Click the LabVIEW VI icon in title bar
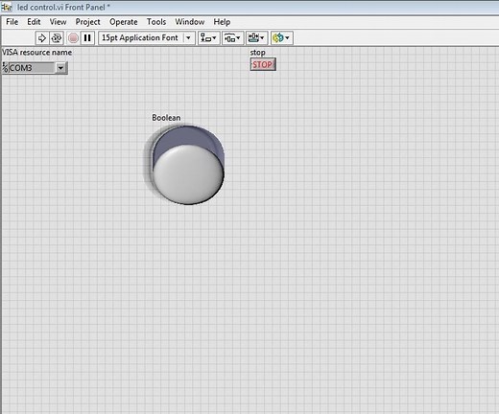This screenshot has height=414, width=499. click(x=7, y=7)
